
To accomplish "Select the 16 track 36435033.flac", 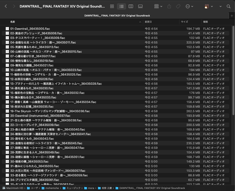I will pos(116,97).
